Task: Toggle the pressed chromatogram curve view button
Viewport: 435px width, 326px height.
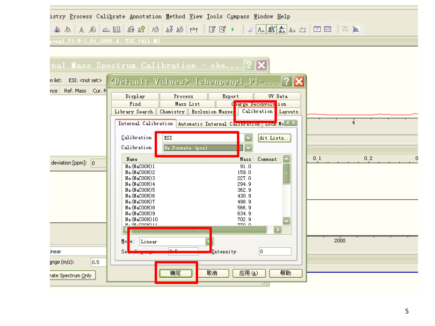Action: pyautogui.click(x=261, y=29)
